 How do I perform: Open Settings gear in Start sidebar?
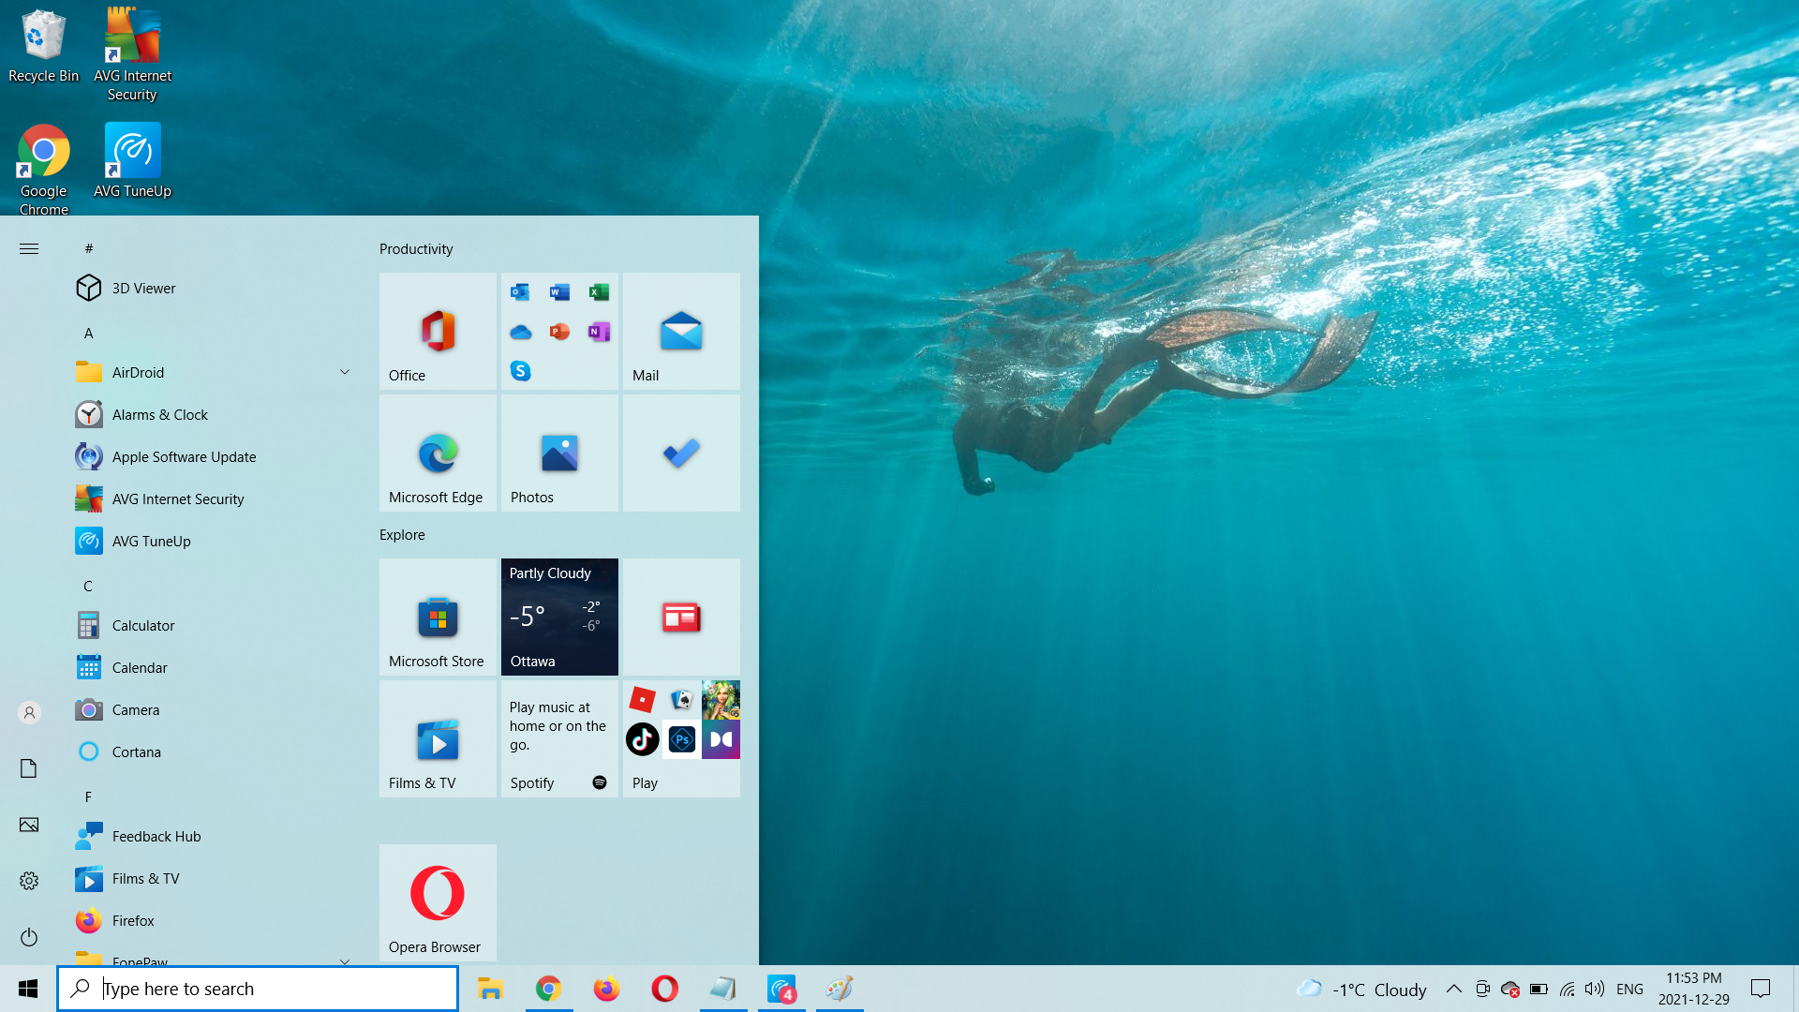click(29, 881)
